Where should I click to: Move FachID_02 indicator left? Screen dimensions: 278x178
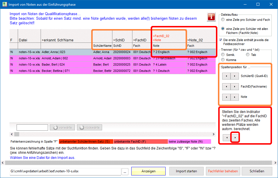coord(227,137)
